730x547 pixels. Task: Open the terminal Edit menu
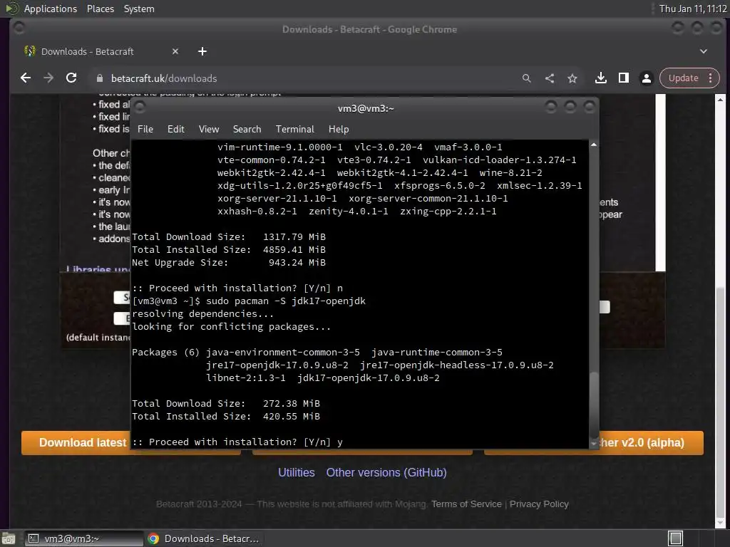[x=176, y=130]
